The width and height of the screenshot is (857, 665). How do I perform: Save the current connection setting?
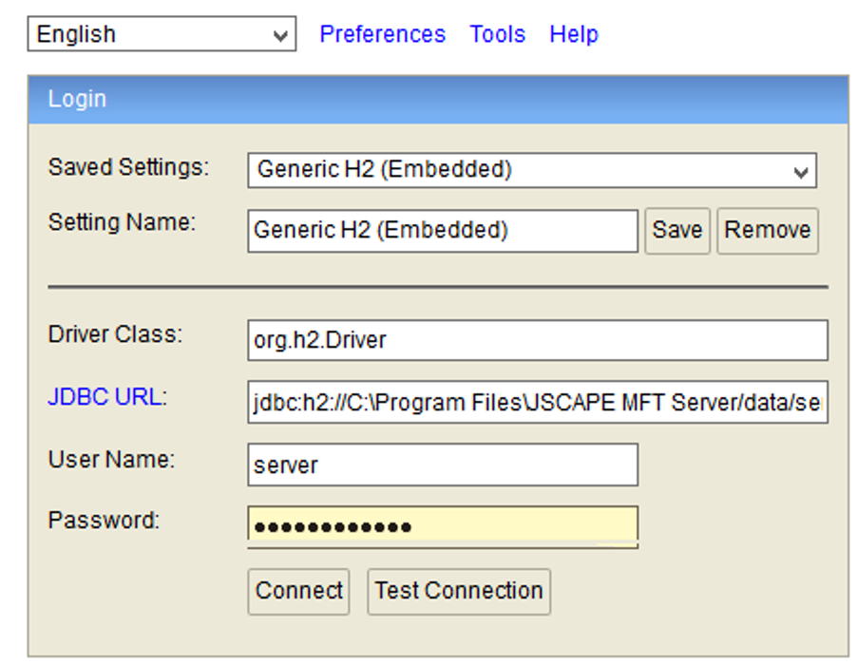[x=677, y=231]
